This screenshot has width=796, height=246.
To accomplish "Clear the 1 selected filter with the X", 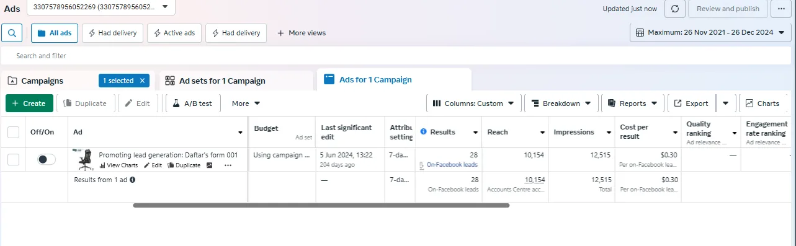I will pyautogui.click(x=142, y=81).
